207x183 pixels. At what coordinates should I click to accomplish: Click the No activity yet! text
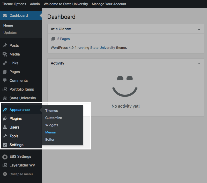point(125,106)
